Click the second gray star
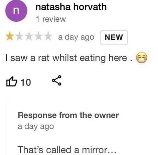 tap(19, 36)
